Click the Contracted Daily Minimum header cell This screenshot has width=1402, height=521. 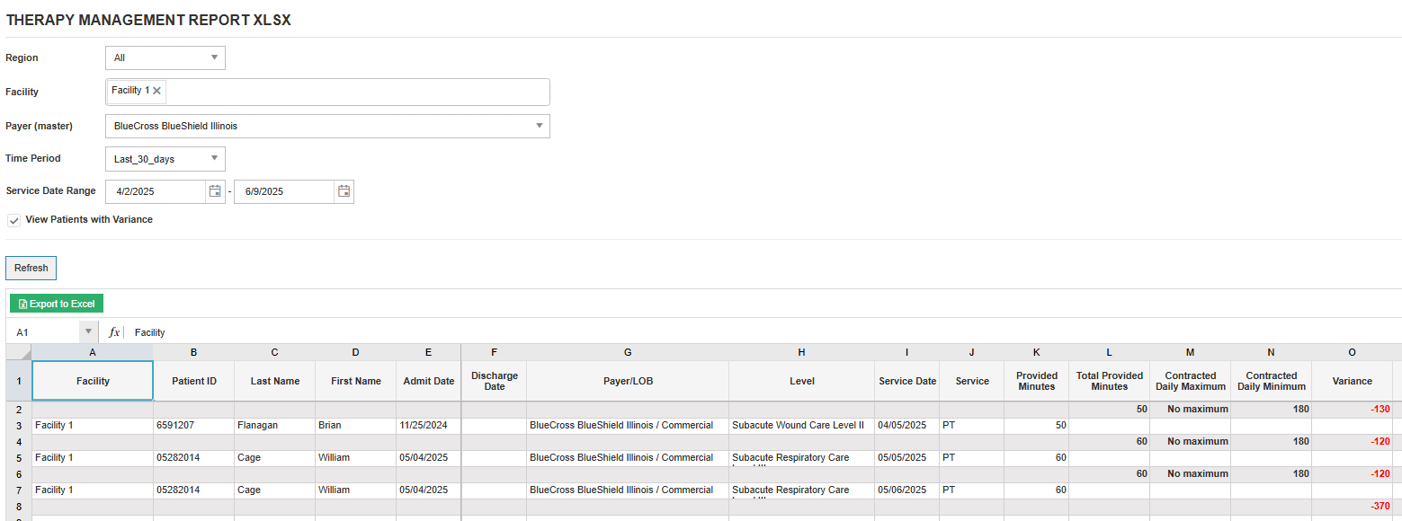[1271, 381]
